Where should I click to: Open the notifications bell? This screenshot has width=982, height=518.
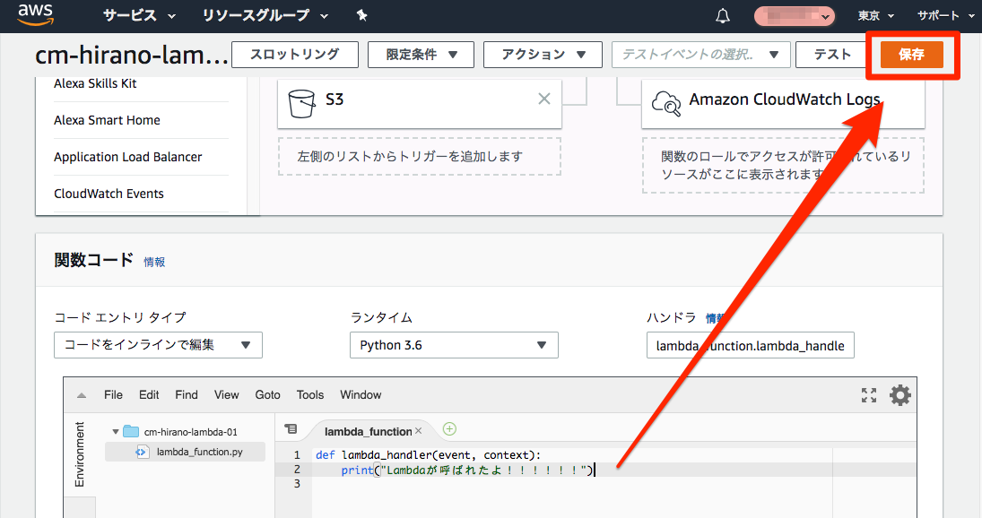point(723,16)
